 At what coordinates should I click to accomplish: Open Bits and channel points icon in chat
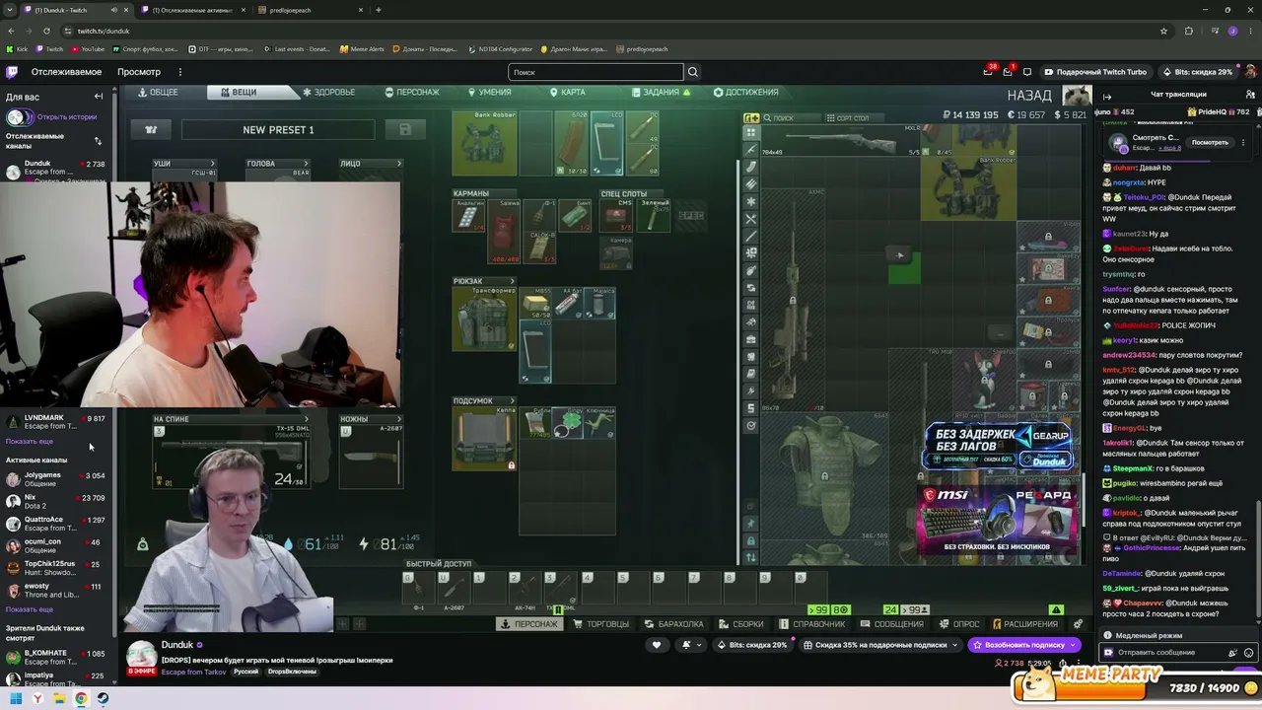[1232, 653]
